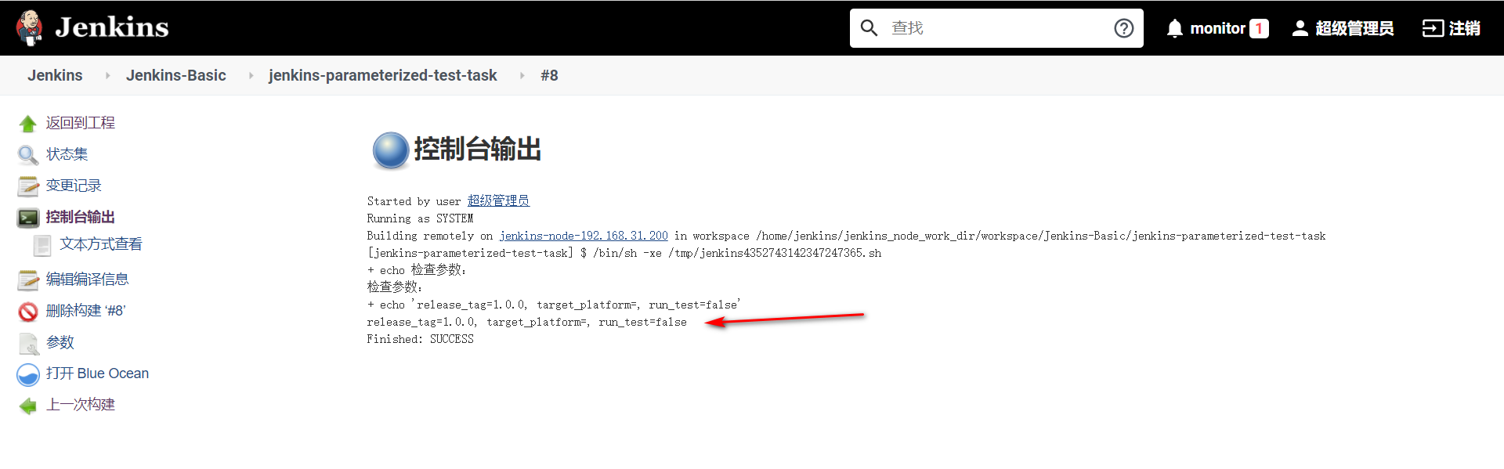The width and height of the screenshot is (1504, 469).
Task: Open 删除构建 '#8' sidebar link
Action: [85, 311]
